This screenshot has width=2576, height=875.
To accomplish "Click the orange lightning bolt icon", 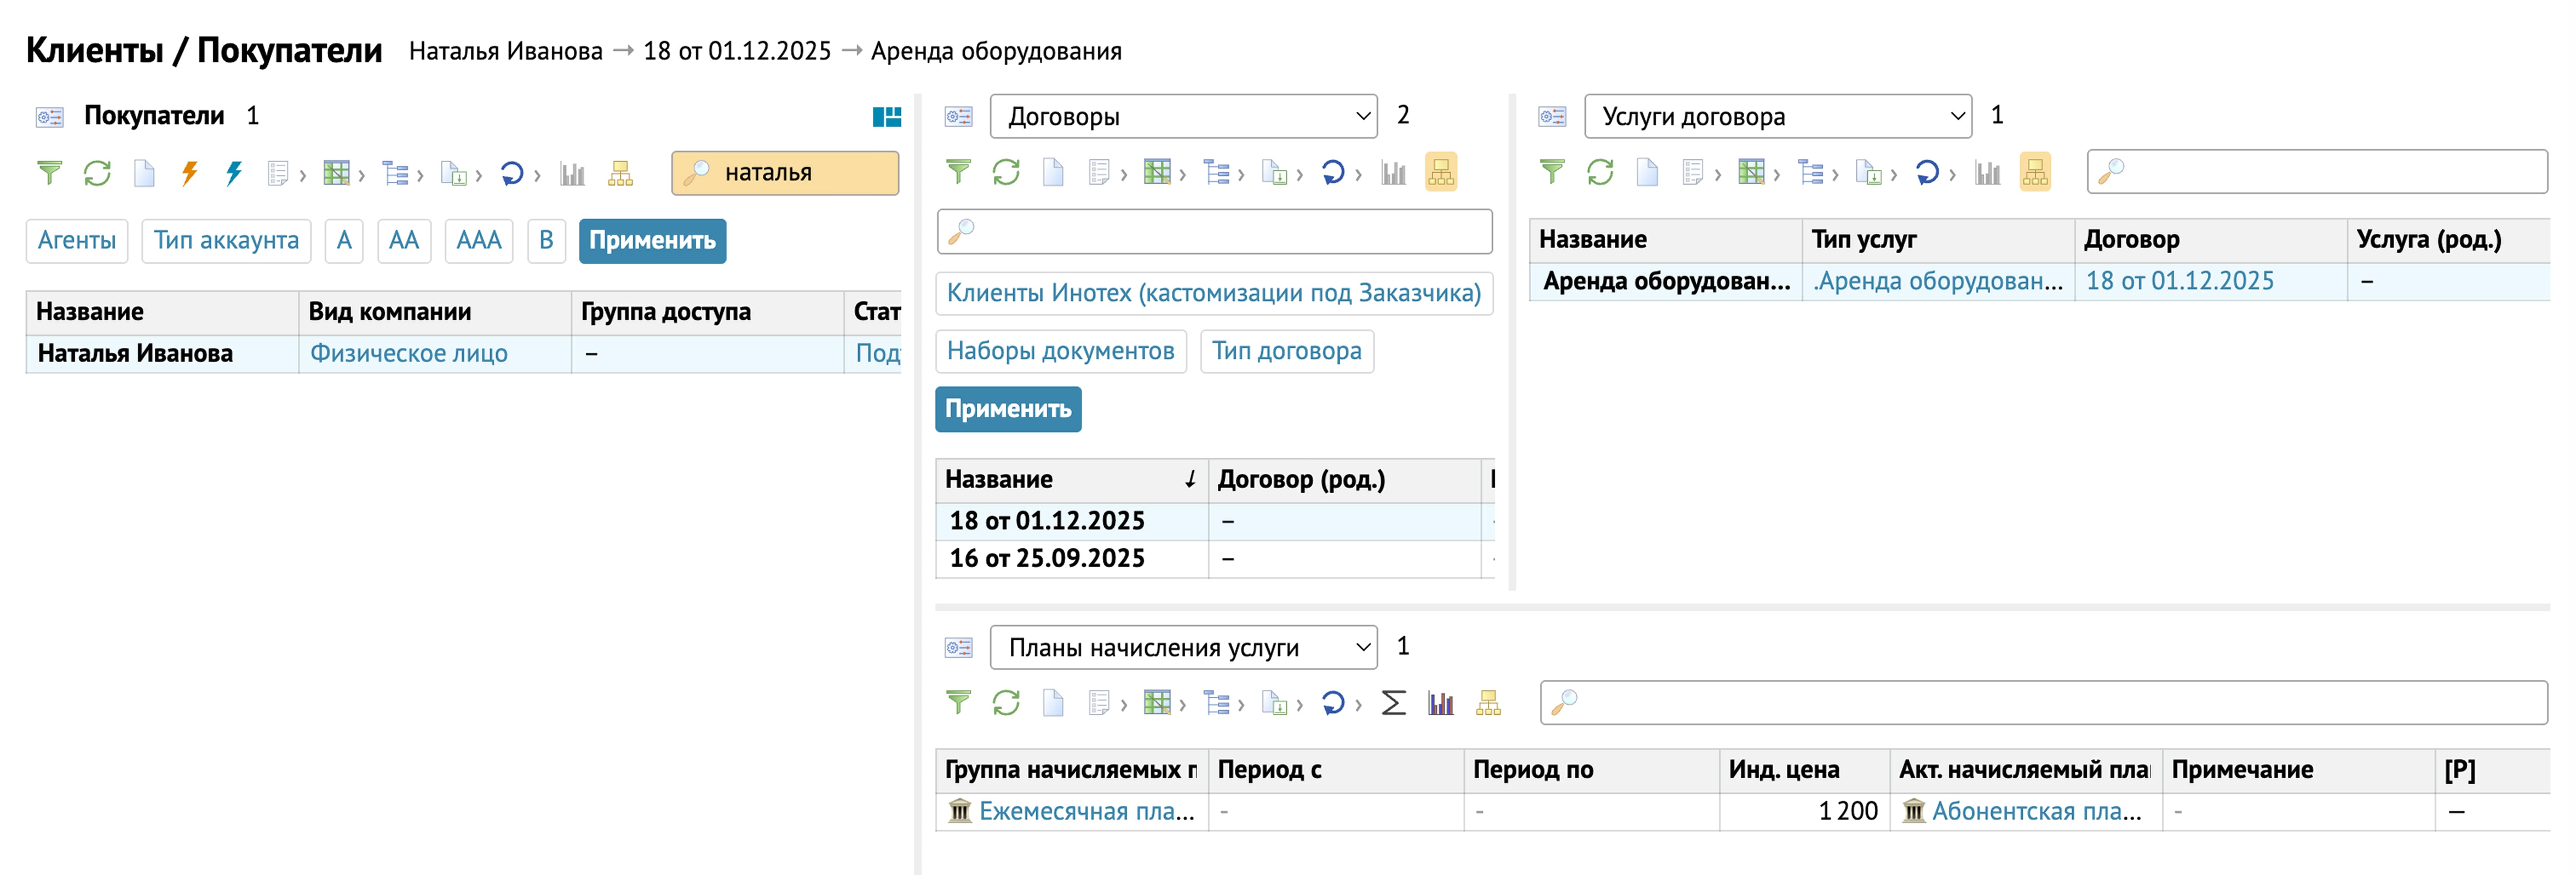I will pyautogui.click(x=189, y=173).
